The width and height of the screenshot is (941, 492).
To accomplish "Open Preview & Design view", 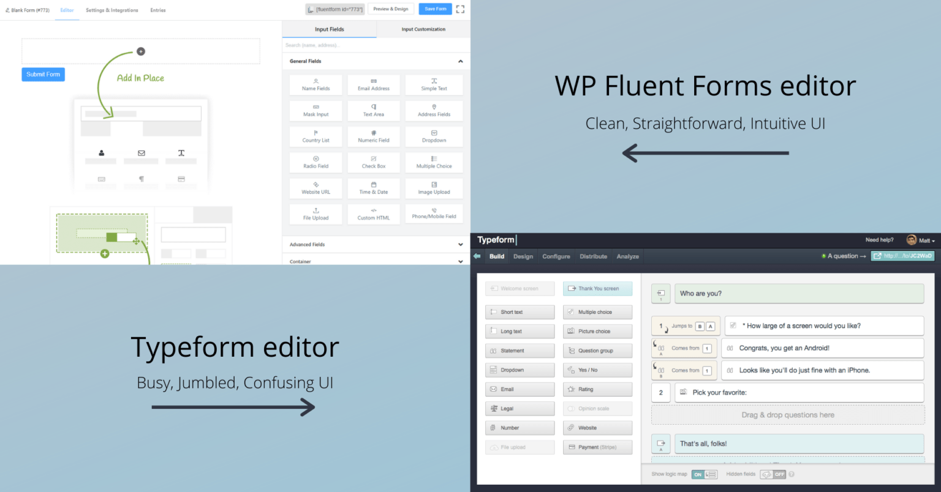I will click(x=391, y=9).
